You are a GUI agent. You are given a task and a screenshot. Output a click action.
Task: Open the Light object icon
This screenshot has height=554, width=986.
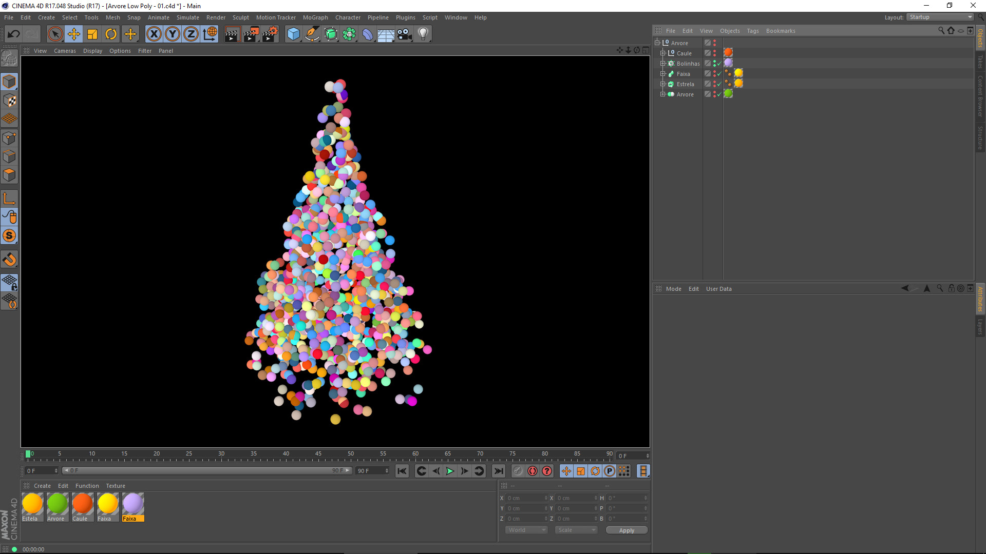pyautogui.click(x=423, y=34)
